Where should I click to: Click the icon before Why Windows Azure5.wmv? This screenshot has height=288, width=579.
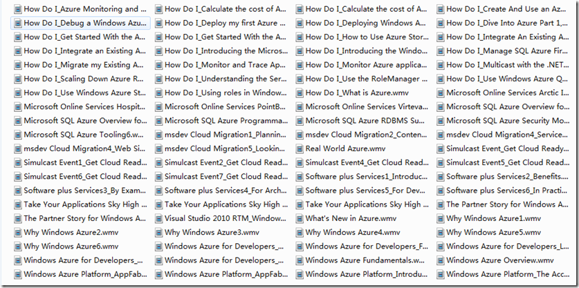[x=440, y=233]
